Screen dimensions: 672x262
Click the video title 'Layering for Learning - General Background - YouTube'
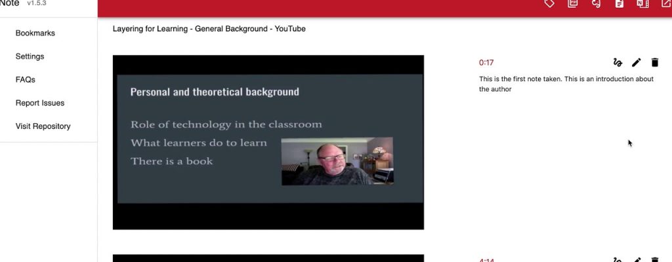point(209,29)
